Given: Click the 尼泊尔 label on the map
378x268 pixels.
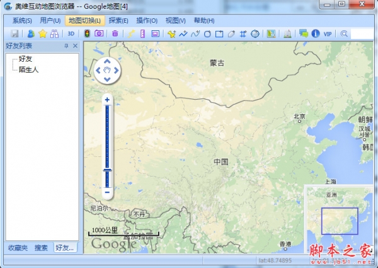Looking at the screenshot, I should 99,208.
